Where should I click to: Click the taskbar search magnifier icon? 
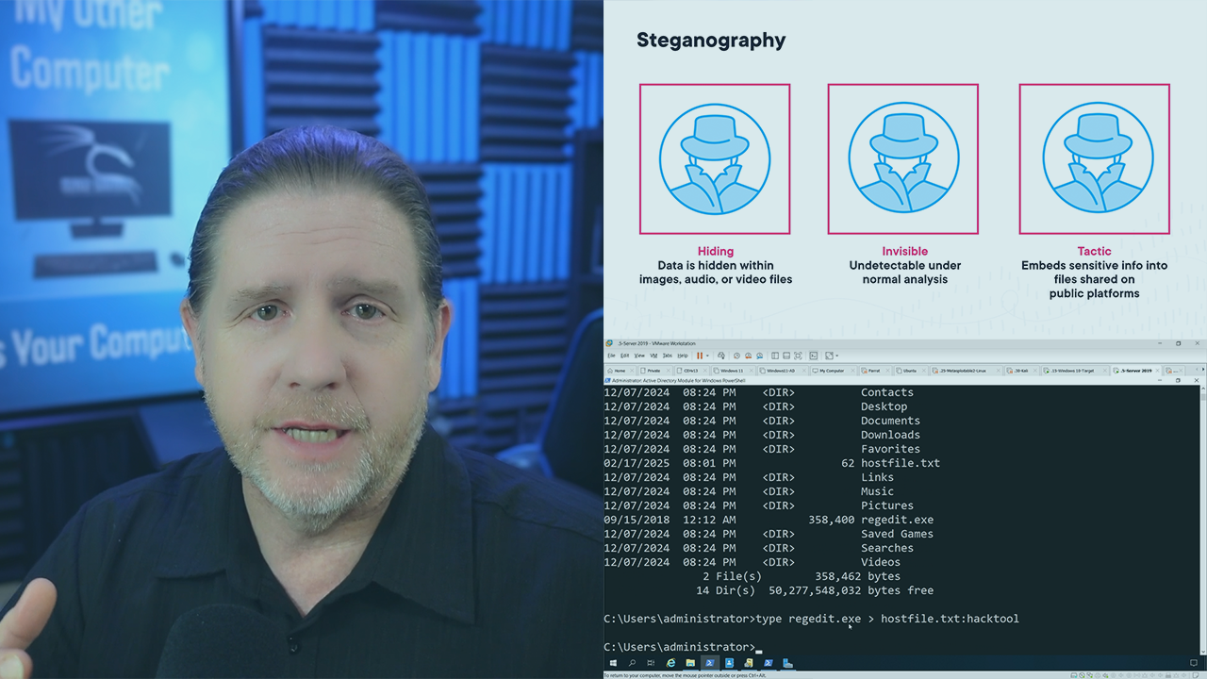[x=632, y=663]
